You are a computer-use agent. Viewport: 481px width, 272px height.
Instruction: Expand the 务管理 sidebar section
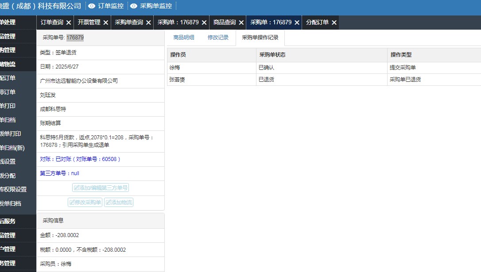click(18, 264)
